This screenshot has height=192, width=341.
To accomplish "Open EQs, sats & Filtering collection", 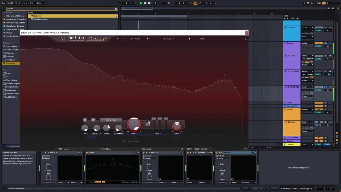I will pos(15,16).
